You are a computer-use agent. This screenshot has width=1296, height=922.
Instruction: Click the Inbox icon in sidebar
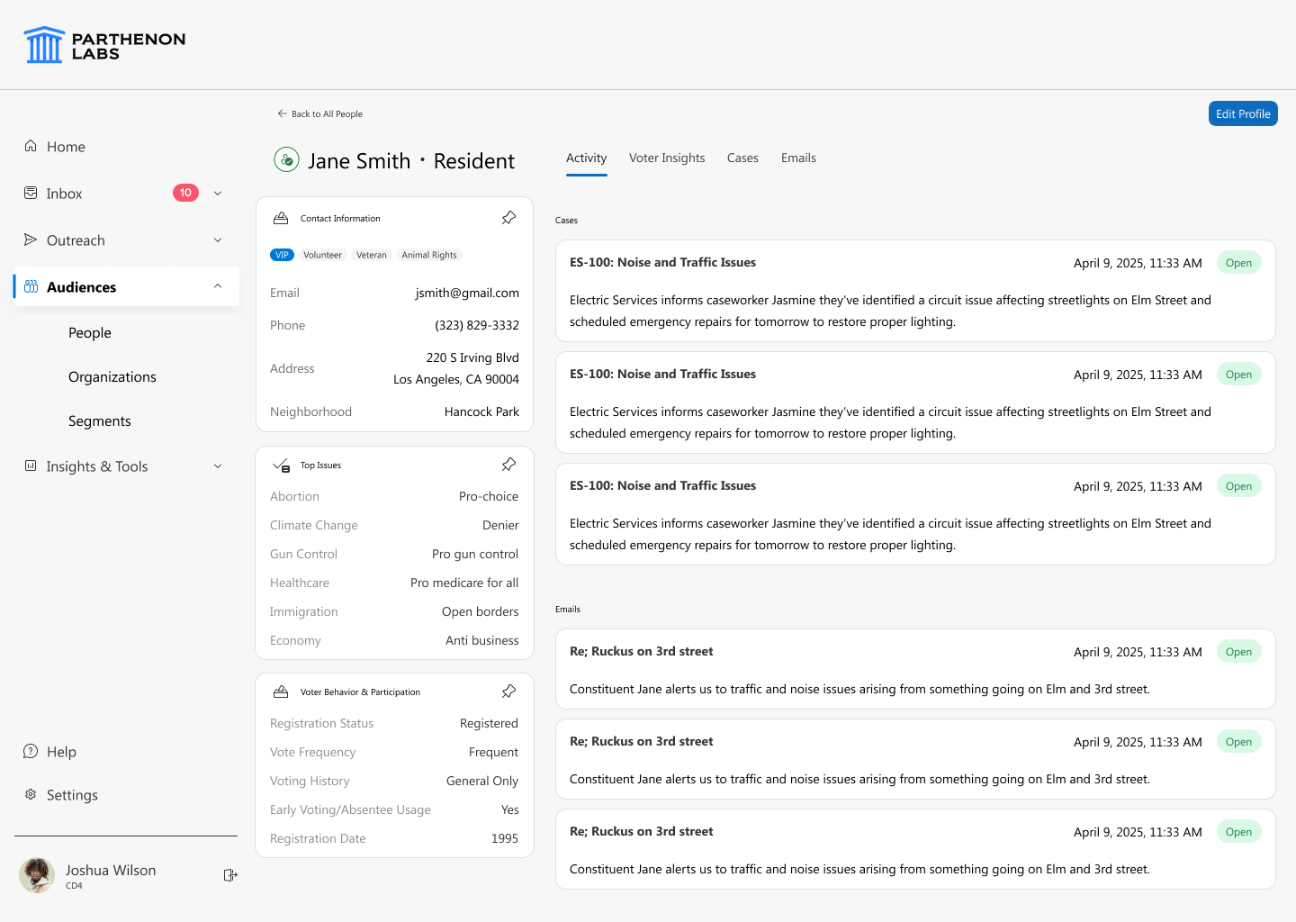pyautogui.click(x=31, y=193)
